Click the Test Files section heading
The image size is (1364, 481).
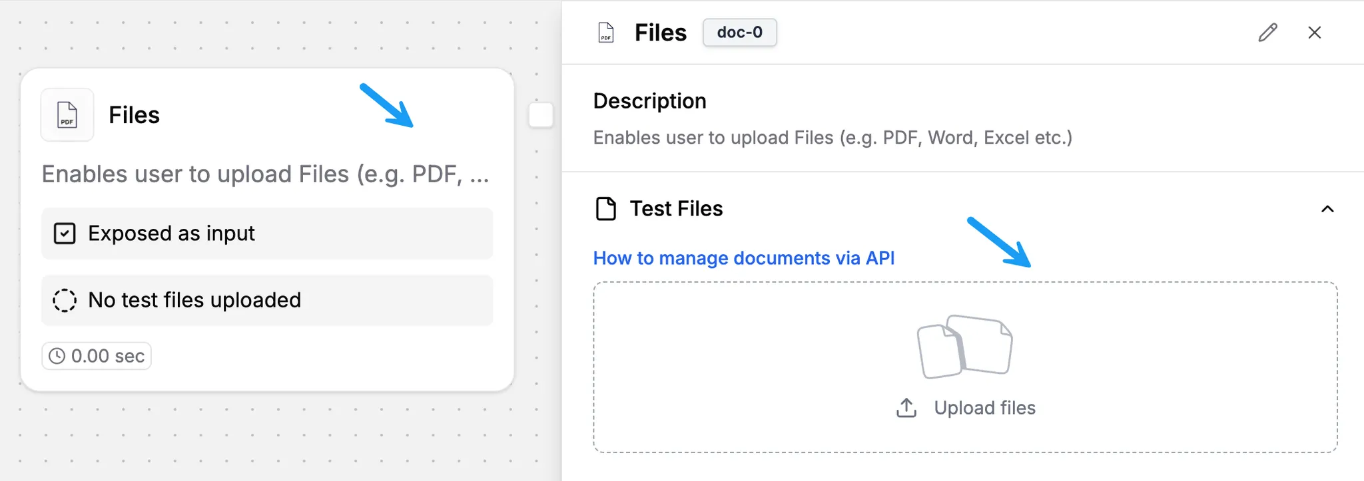pyautogui.click(x=676, y=209)
